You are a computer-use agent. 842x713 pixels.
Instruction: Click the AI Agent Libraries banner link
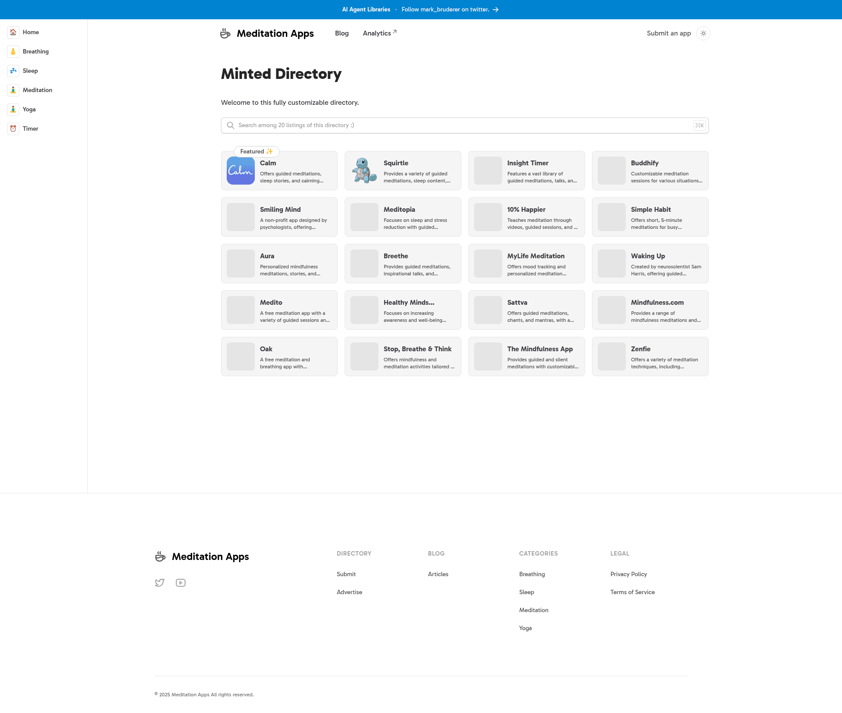pos(366,10)
